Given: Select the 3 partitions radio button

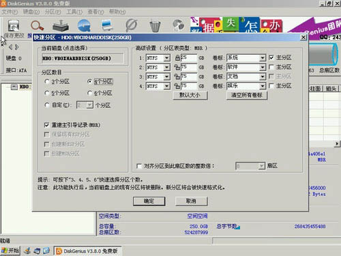Looking at the screenshot, I should (x=47, y=81).
